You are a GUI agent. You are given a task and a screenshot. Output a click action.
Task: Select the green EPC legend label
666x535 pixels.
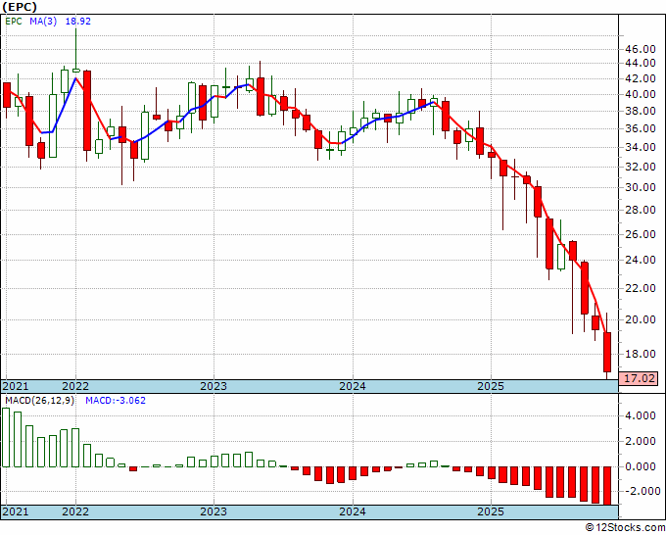click(x=14, y=21)
